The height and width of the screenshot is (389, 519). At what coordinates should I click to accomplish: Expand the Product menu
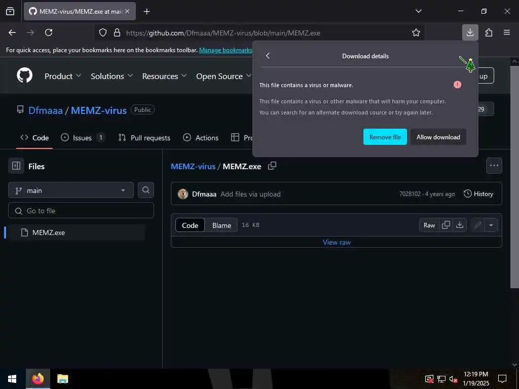click(x=63, y=76)
